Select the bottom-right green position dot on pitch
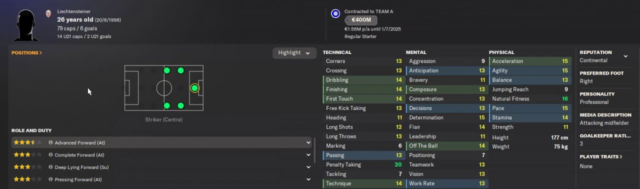640x189 pixels. click(180, 105)
